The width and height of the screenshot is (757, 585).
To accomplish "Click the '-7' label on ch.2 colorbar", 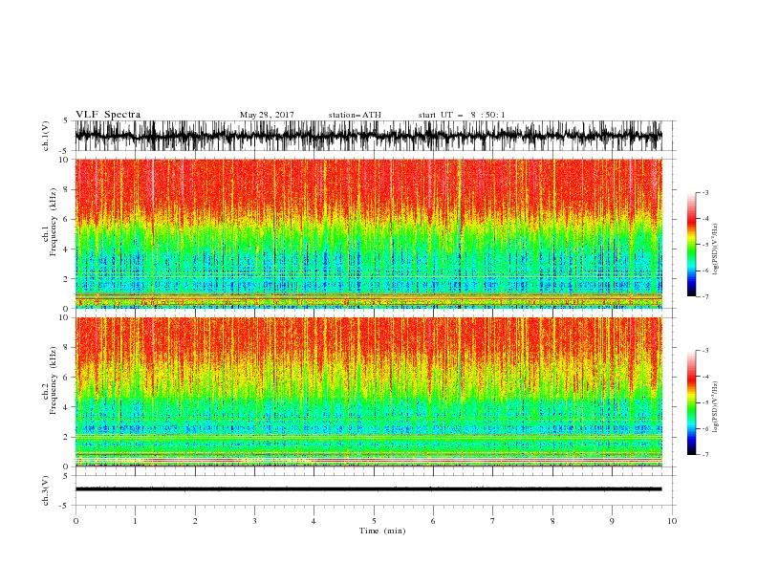I will [704, 455].
